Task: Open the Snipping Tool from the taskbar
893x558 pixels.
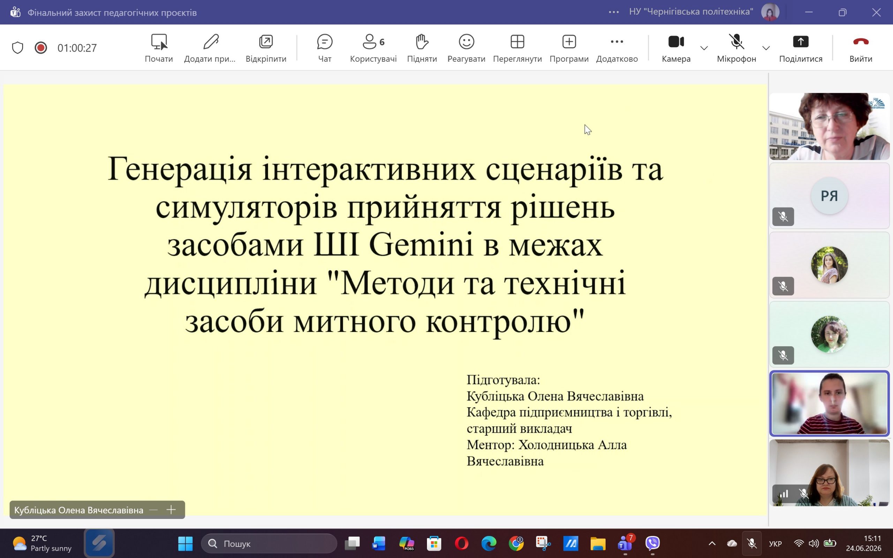Action: click(x=543, y=543)
